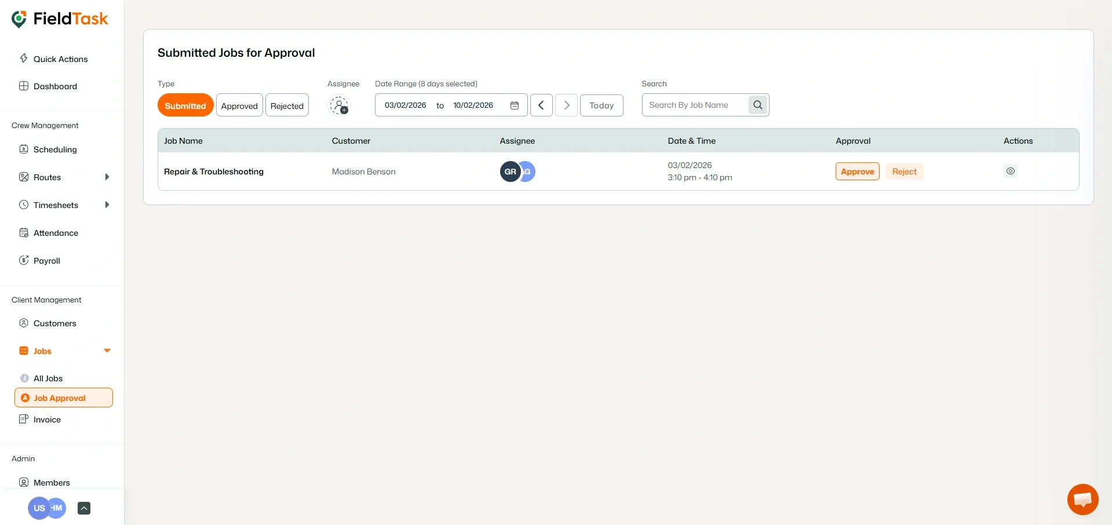The width and height of the screenshot is (1112, 525).
Task: Click the Search By Job Name field
Action: pyautogui.click(x=695, y=105)
